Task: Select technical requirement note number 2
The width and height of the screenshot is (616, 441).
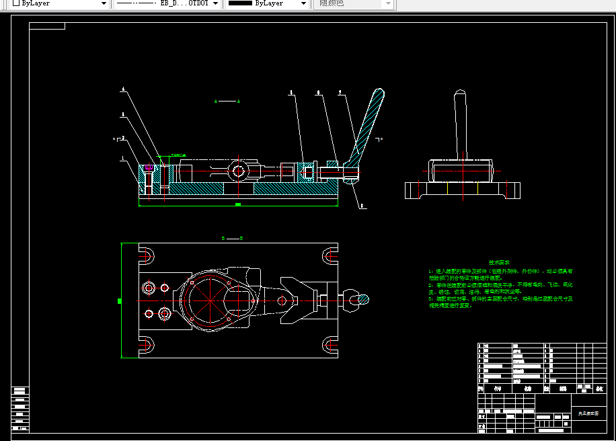Action: [500, 288]
